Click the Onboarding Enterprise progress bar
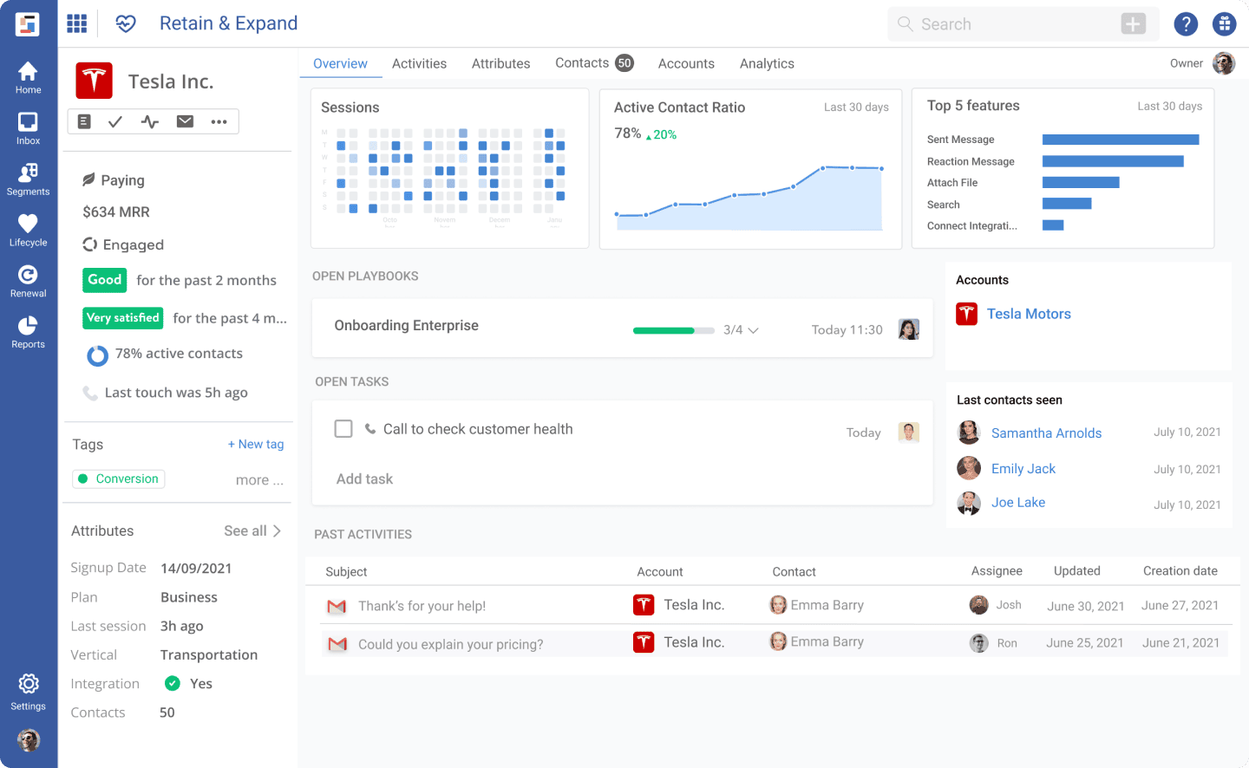This screenshot has height=768, width=1249. (x=673, y=330)
